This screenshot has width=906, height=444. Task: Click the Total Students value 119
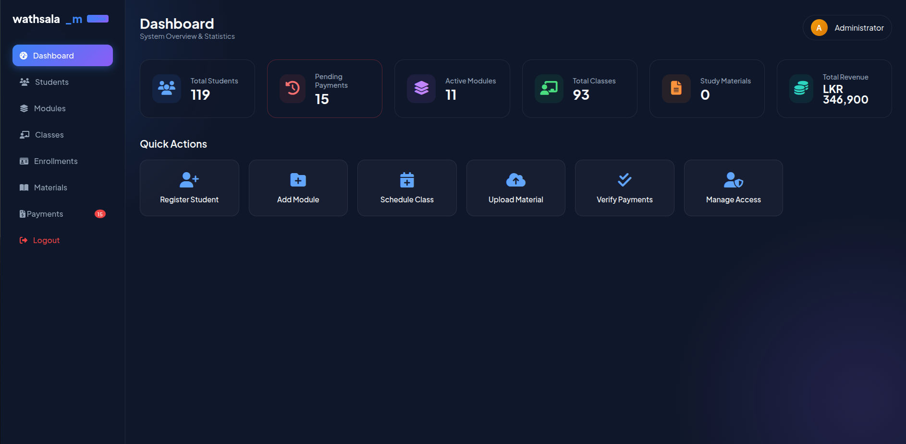pyautogui.click(x=200, y=95)
